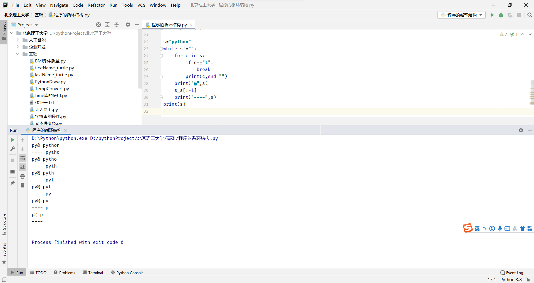Open the Event Log
This screenshot has height=283, width=534.
tap(512, 272)
